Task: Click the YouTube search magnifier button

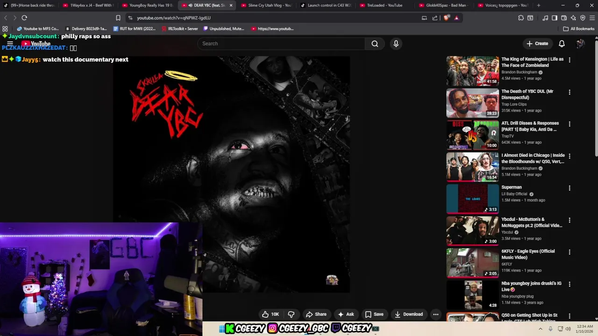Action: pyautogui.click(x=375, y=43)
